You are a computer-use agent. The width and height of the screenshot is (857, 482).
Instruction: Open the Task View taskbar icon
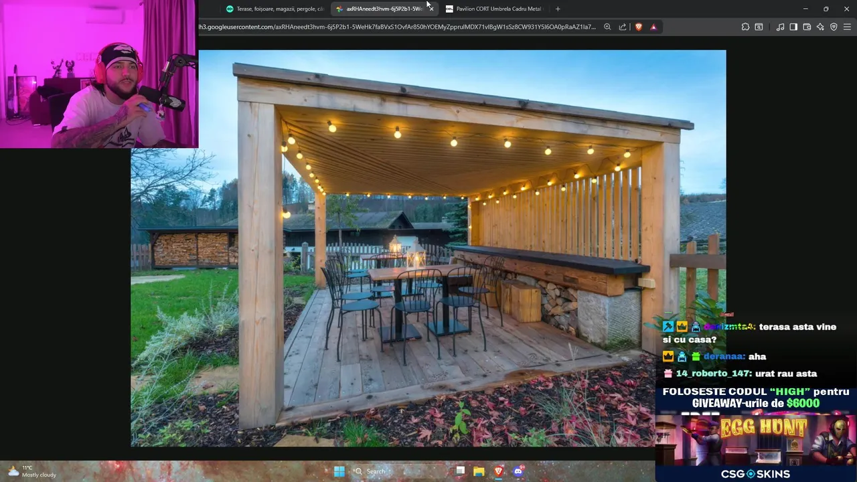tap(460, 471)
